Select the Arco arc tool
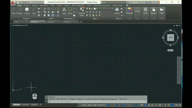This screenshot has height=108, width=192. pos(34,11)
